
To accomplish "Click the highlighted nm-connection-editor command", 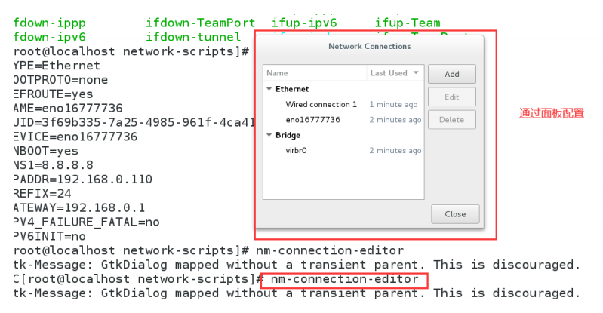I will point(344,279).
